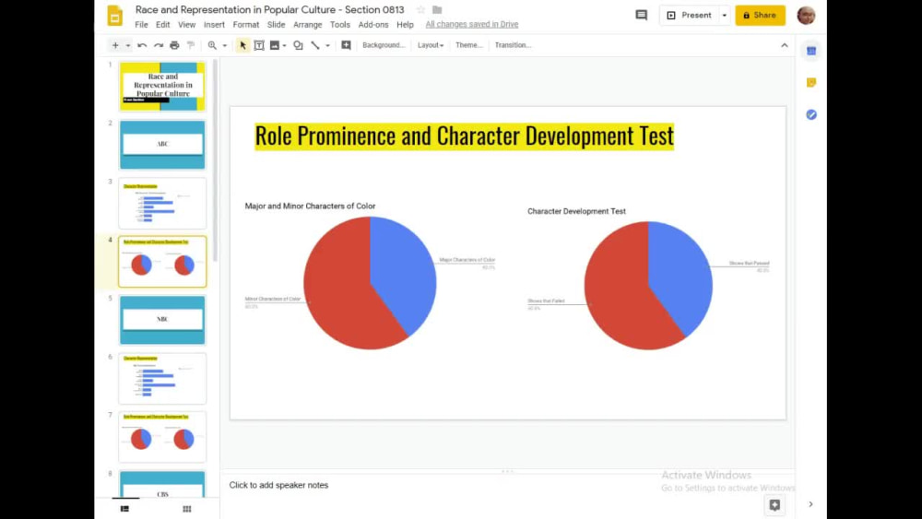
Task: Open the Add-ons menu
Action: (x=373, y=25)
